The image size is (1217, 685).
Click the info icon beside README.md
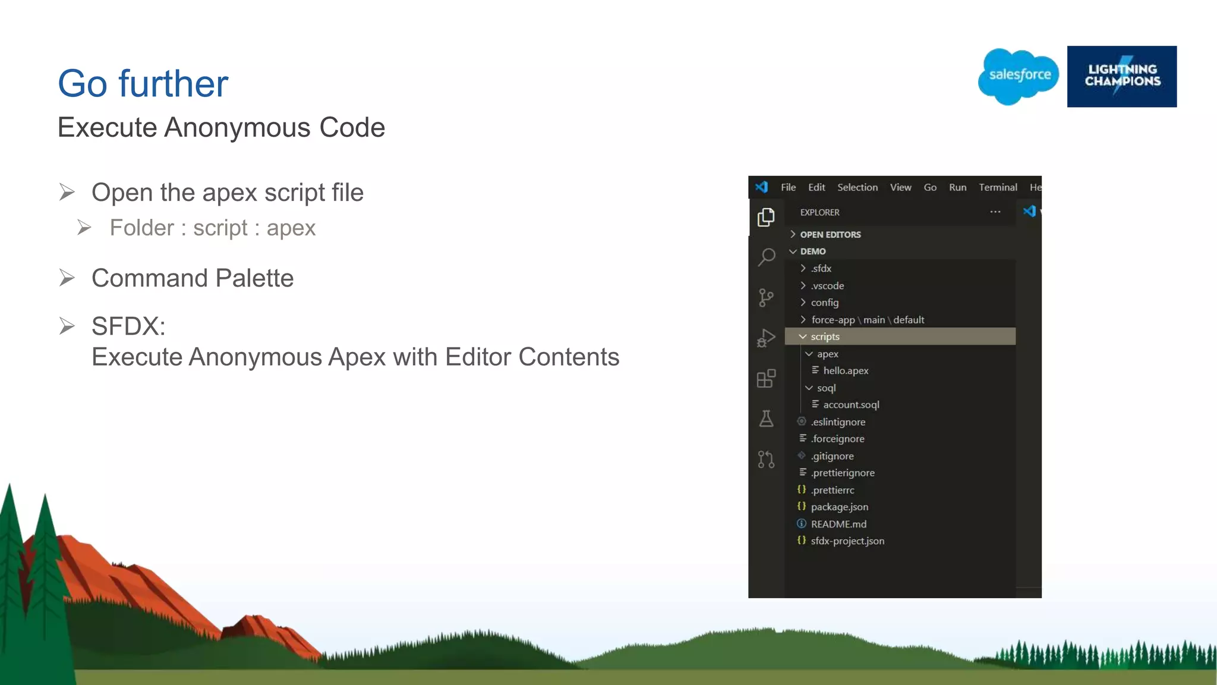pyautogui.click(x=802, y=523)
